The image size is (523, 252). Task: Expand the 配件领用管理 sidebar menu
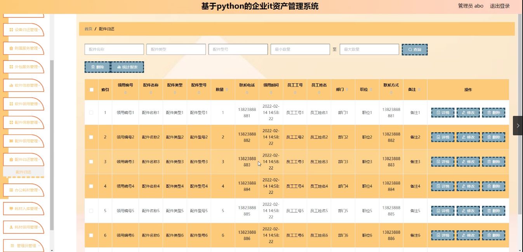[x=24, y=141]
